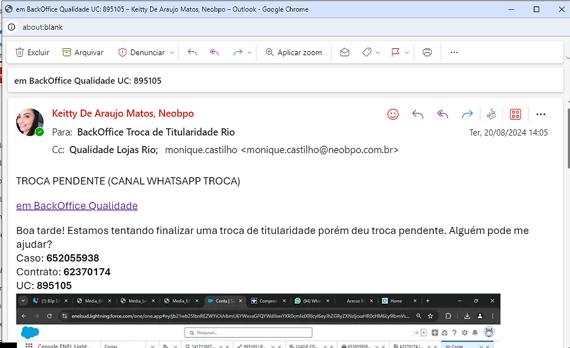Open the toolbar's more options ellipsis
Screen dimensions: 570x348
(x=454, y=52)
